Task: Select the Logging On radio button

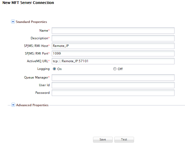Action: tap(55, 69)
